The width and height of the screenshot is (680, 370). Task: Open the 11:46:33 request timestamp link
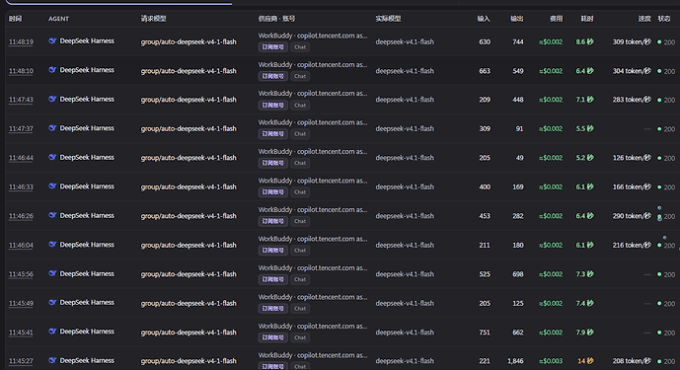[21, 186]
